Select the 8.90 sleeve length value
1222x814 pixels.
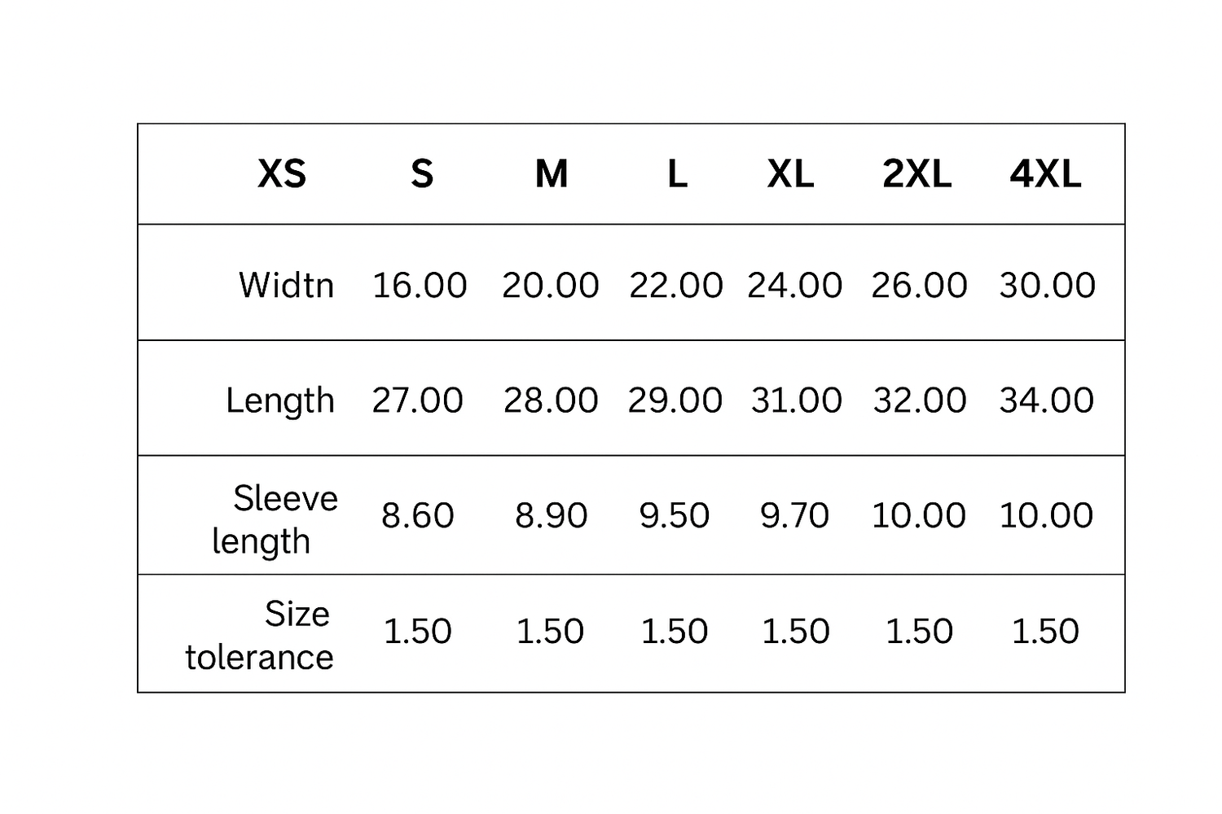551,515
